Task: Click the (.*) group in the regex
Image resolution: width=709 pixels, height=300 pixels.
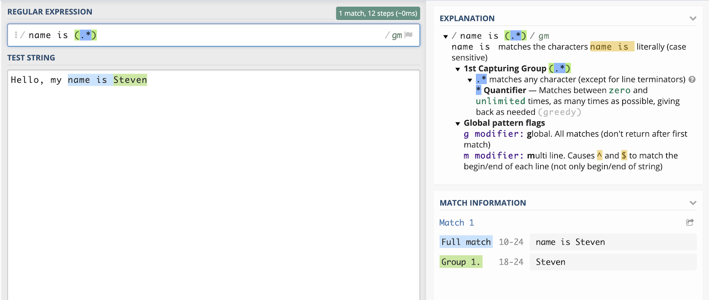Action: click(x=86, y=35)
